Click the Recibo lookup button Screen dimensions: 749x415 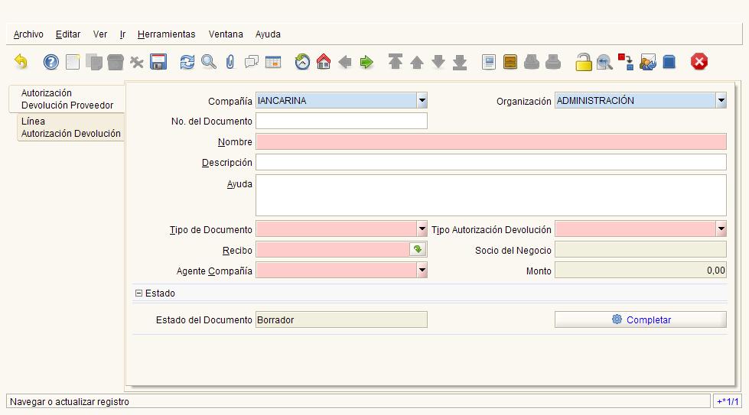418,249
